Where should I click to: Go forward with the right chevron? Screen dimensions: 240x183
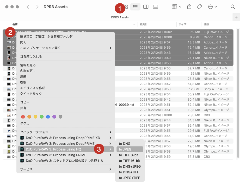(x=37, y=7)
